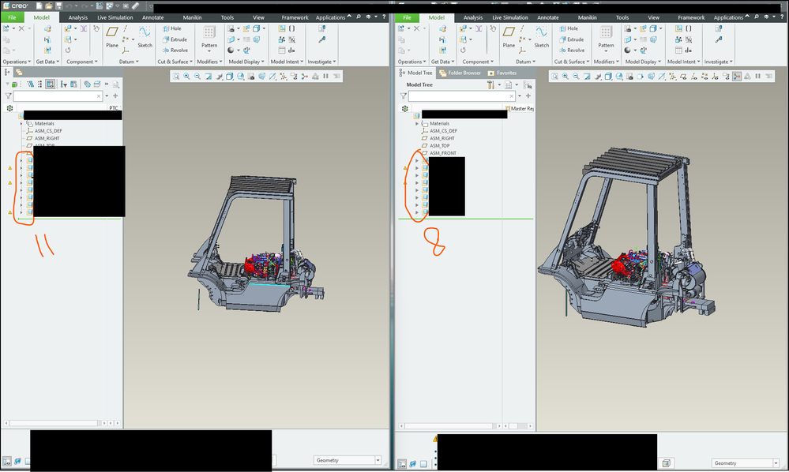Switch to Analysis tab in left window
Viewport: 789px width, 472px height.
click(x=78, y=17)
